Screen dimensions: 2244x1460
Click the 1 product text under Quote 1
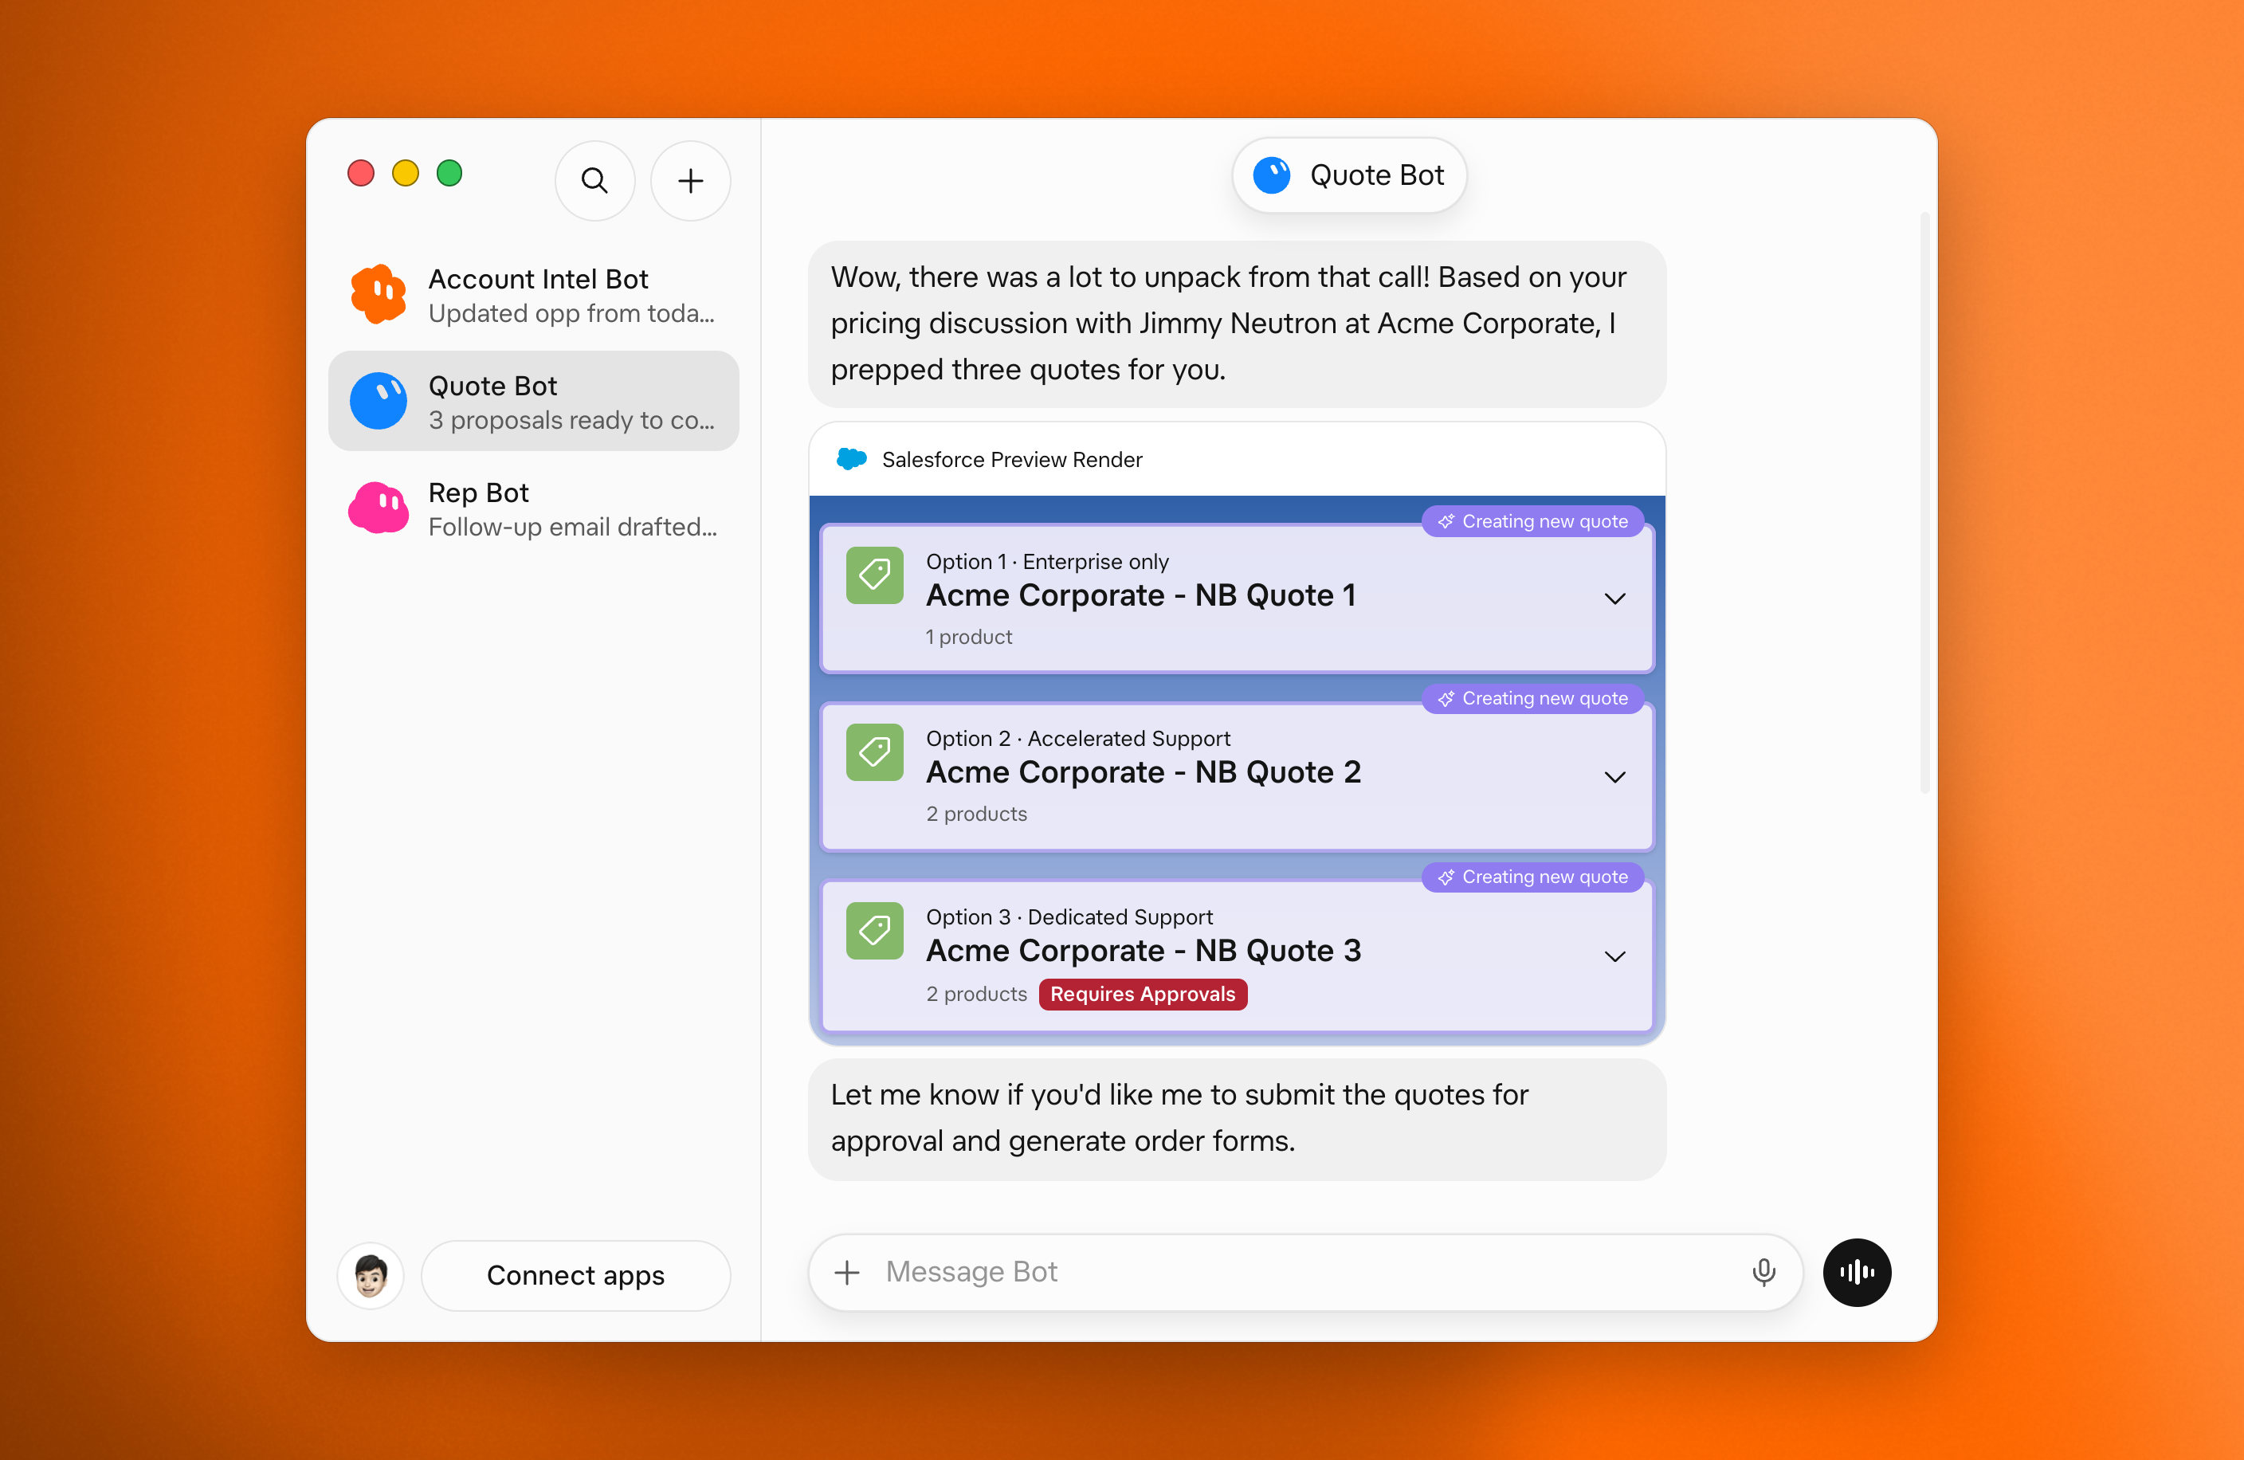[x=968, y=637]
